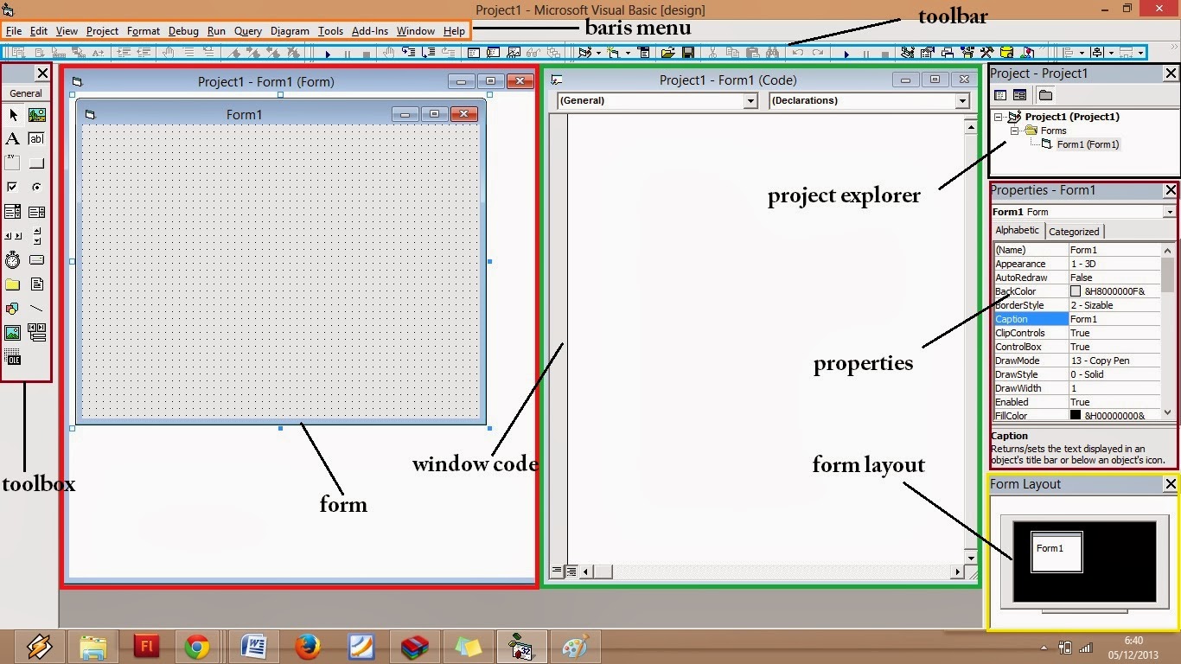The image size is (1181, 664).
Task: Select the Image control tool
Action: point(13,333)
